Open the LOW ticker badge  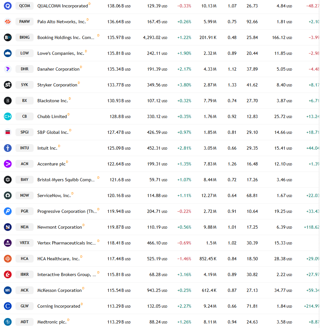coord(25,53)
